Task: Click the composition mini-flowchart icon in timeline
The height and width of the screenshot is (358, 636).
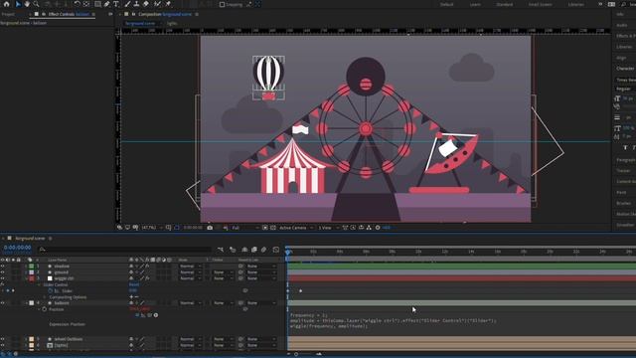Action: 221,250
